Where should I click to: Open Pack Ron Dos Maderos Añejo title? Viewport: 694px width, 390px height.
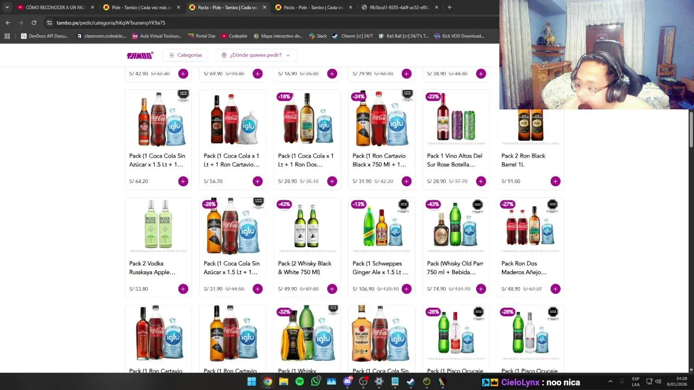(524, 268)
